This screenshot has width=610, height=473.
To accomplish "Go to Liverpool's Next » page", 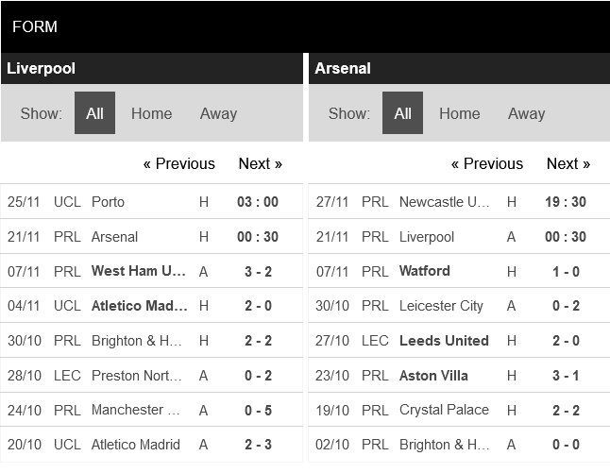I will tap(260, 163).
